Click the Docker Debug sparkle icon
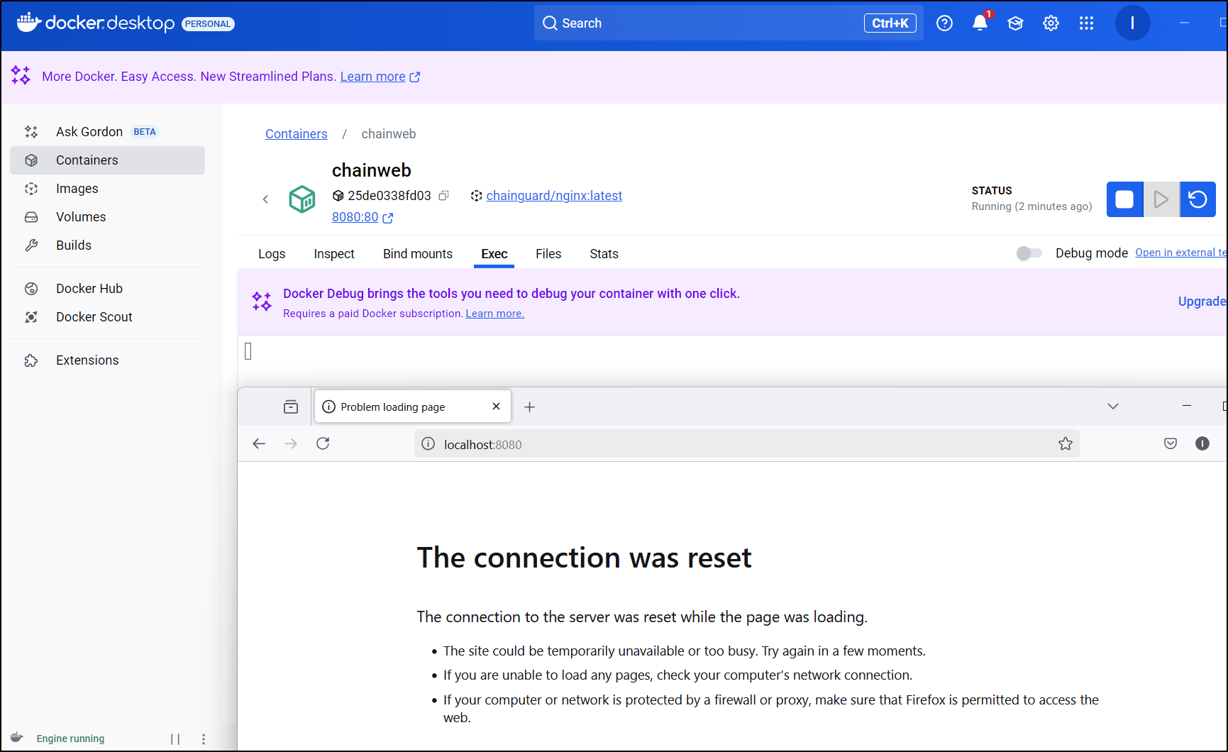 pos(262,302)
